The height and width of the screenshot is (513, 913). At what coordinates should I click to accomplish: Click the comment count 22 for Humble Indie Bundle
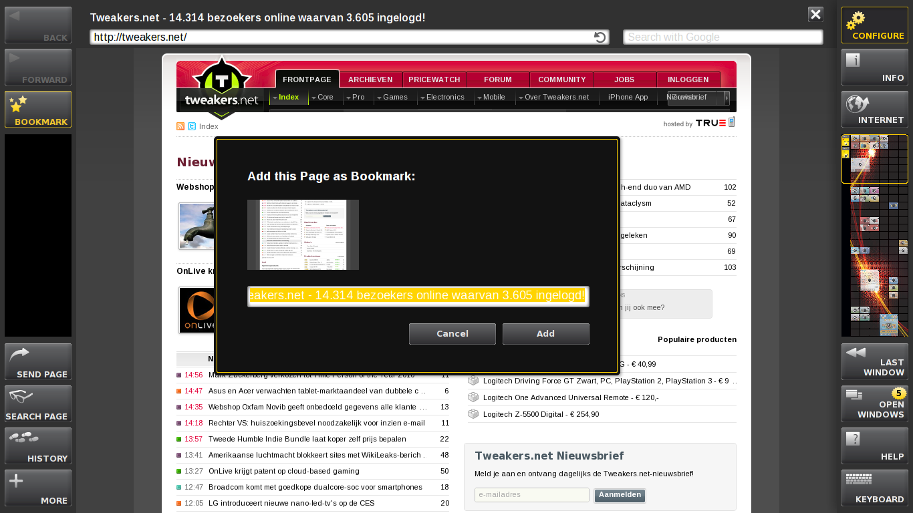pyautogui.click(x=444, y=439)
